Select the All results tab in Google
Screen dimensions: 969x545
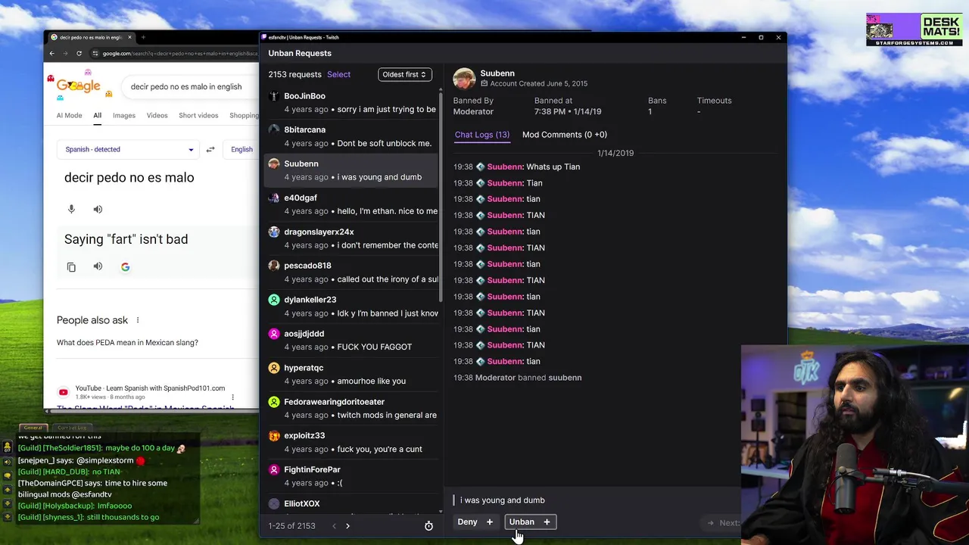pyautogui.click(x=97, y=116)
